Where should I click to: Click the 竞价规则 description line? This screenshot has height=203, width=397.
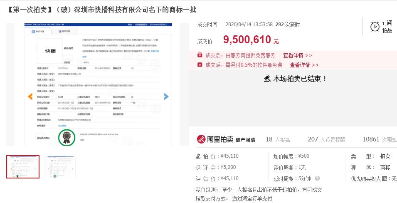pyautogui.click(x=259, y=190)
